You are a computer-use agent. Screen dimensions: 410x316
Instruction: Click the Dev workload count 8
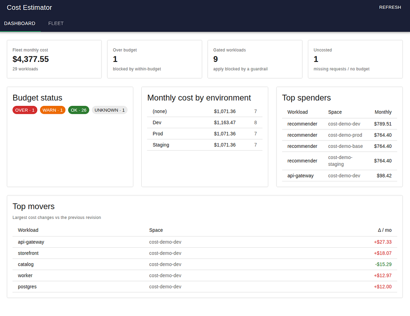255,123
